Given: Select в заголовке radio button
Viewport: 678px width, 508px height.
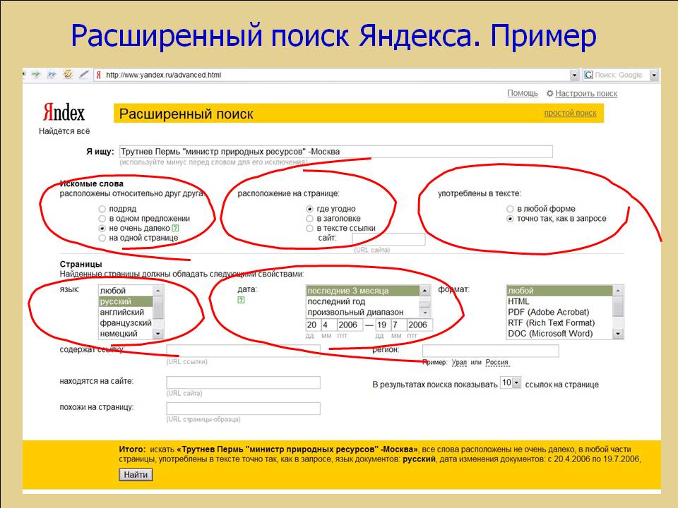Looking at the screenshot, I should tap(309, 219).
